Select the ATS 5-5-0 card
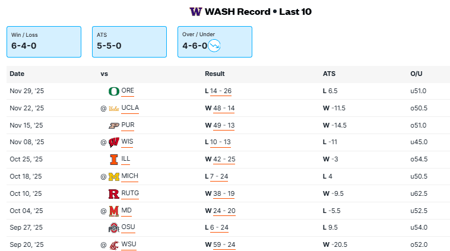450x251 pixels. [129, 42]
